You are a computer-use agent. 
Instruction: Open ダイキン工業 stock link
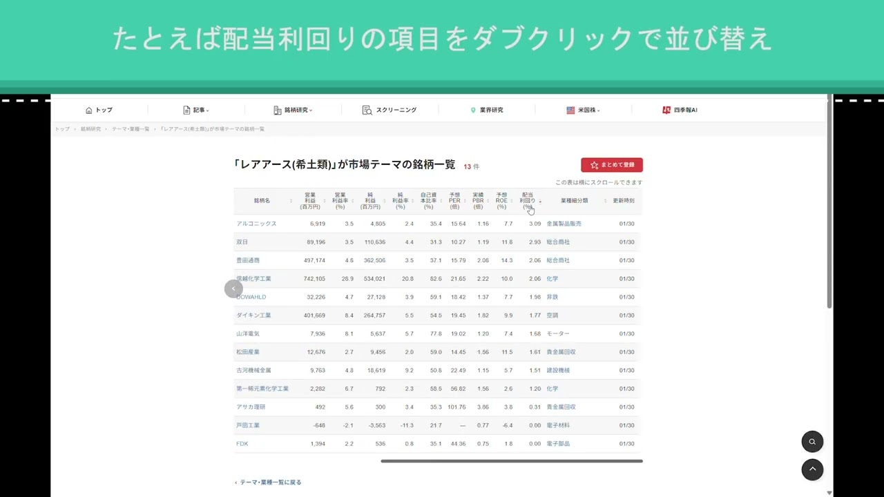(253, 315)
